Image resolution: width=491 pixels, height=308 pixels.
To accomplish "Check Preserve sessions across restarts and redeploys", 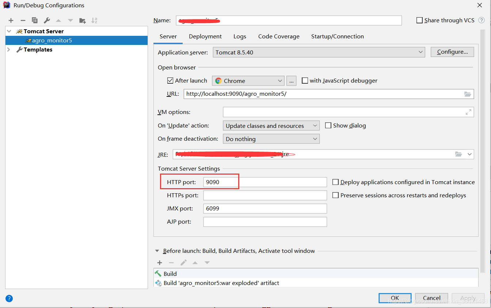I will tap(335, 195).
